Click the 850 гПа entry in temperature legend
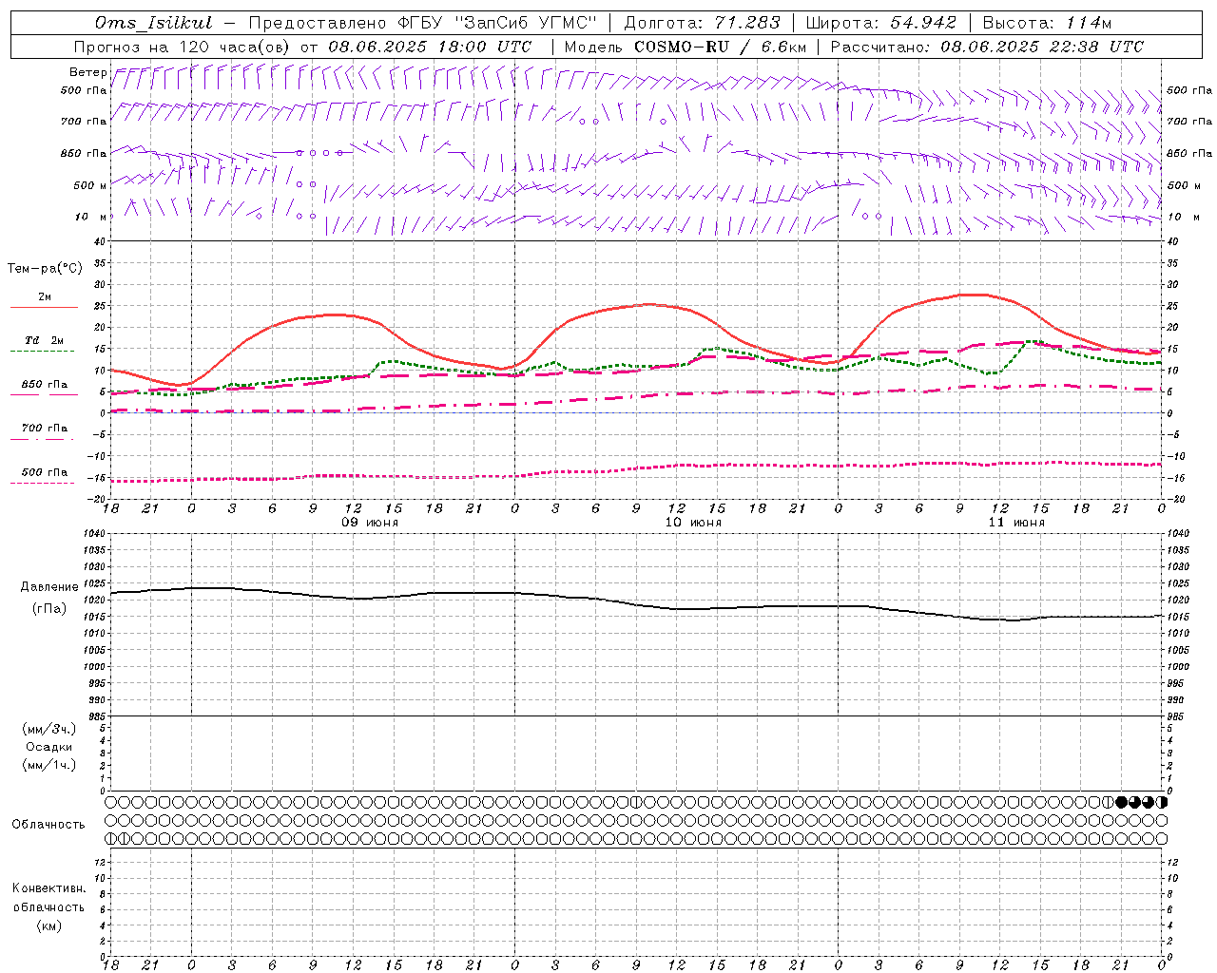 (45, 385)
